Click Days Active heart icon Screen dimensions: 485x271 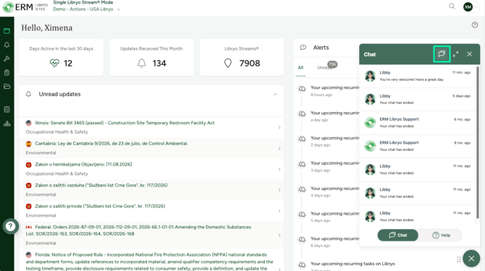[x=54, y=64]
